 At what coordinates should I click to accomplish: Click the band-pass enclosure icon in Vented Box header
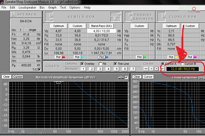point(115,17)
